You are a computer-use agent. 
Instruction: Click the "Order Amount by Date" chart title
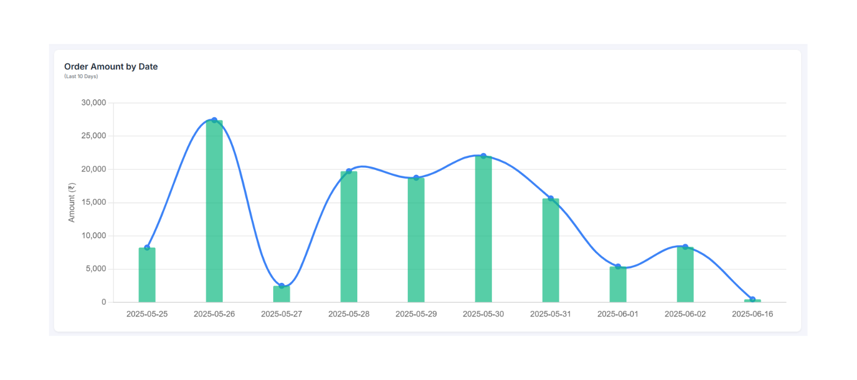click(x=111, y=67)
